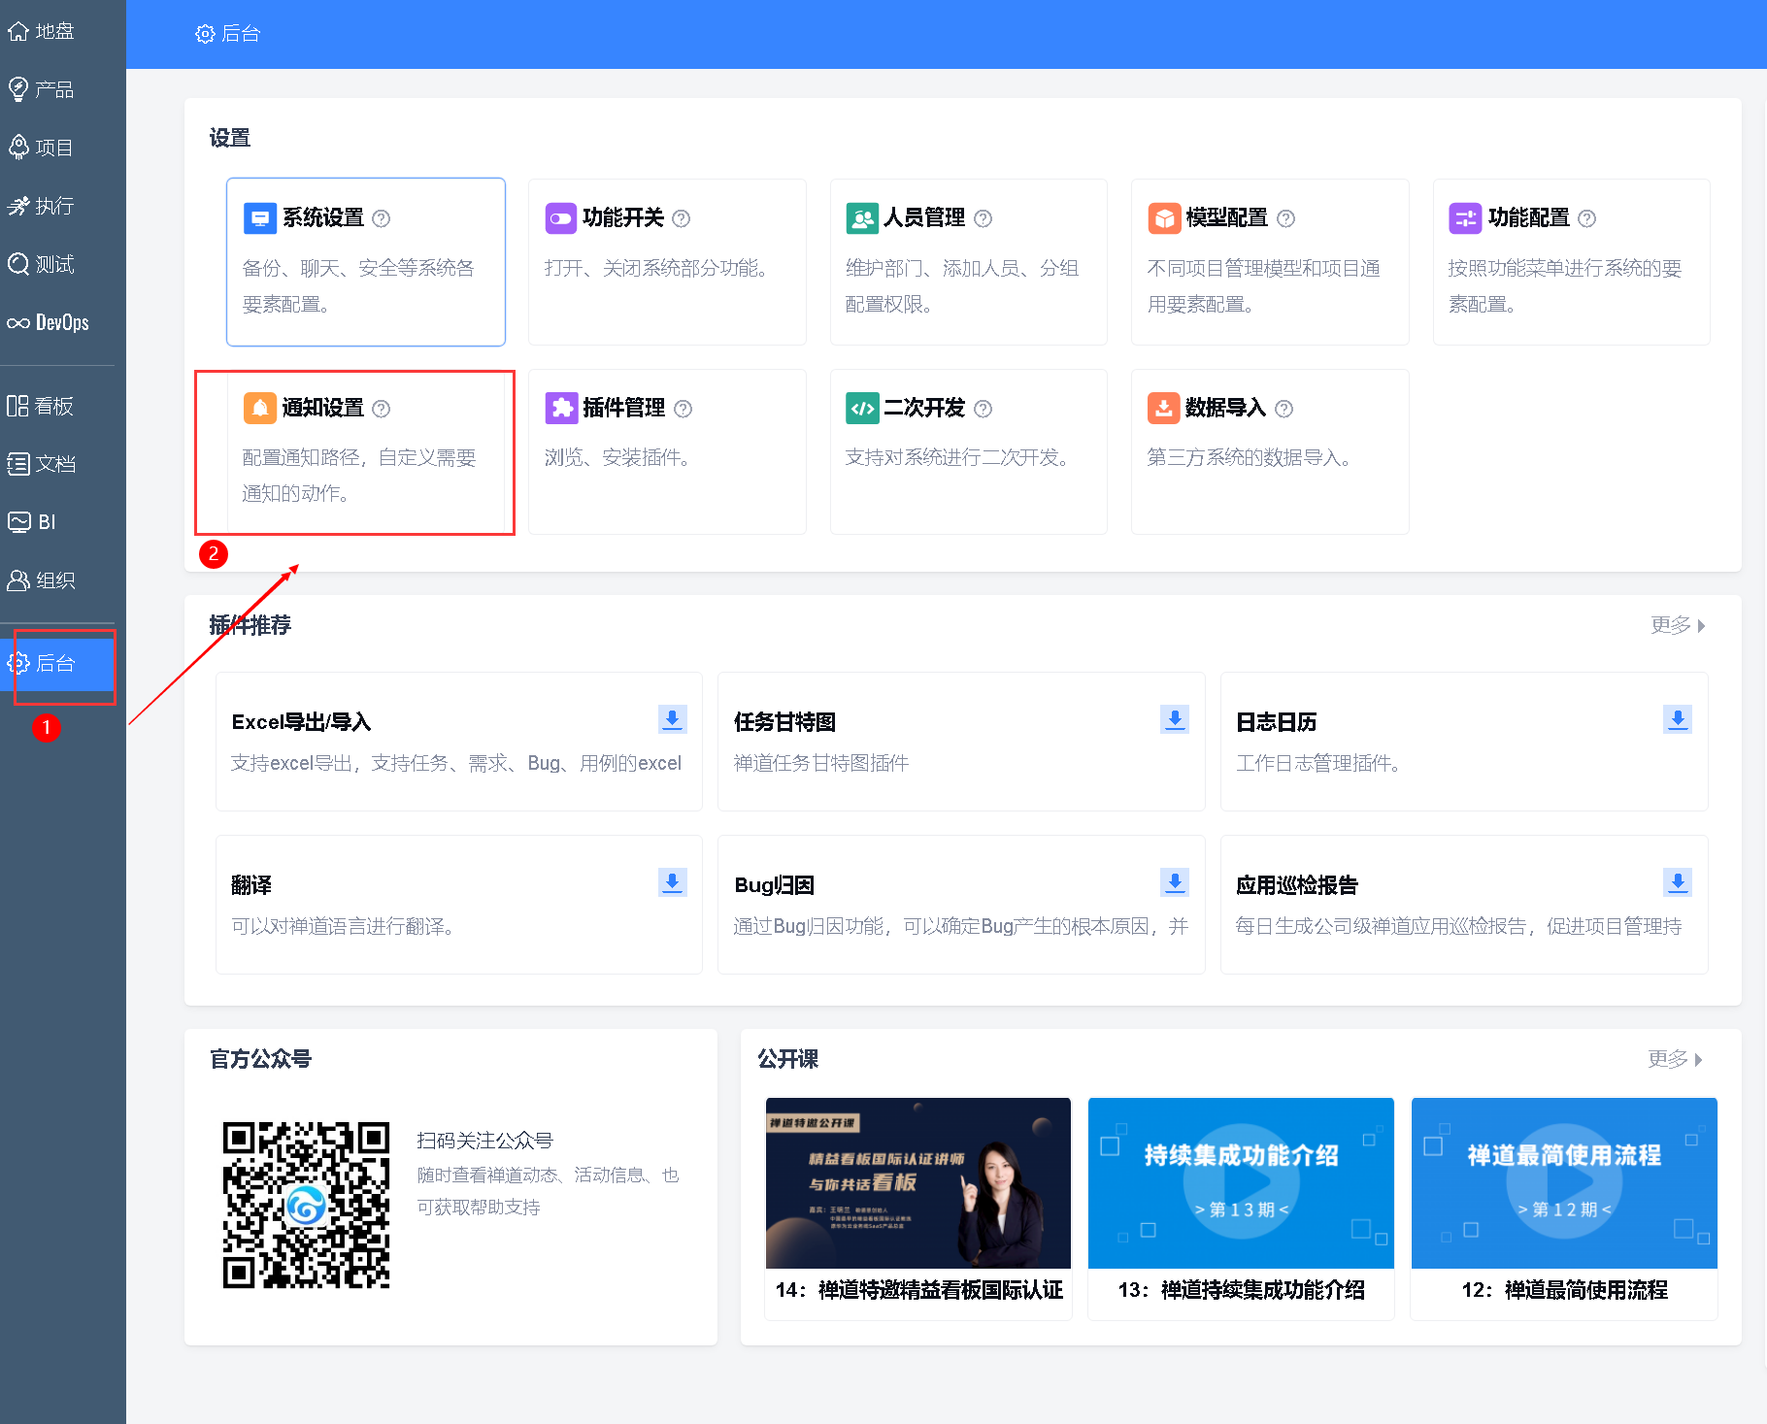Click the 模型配置 cube icon

[x=1164, y=218]
